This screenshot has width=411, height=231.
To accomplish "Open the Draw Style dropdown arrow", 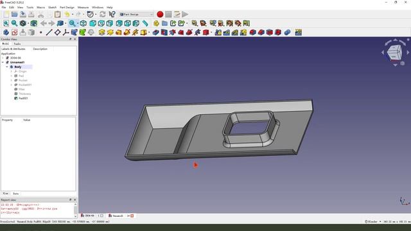I will pos(28,23).
